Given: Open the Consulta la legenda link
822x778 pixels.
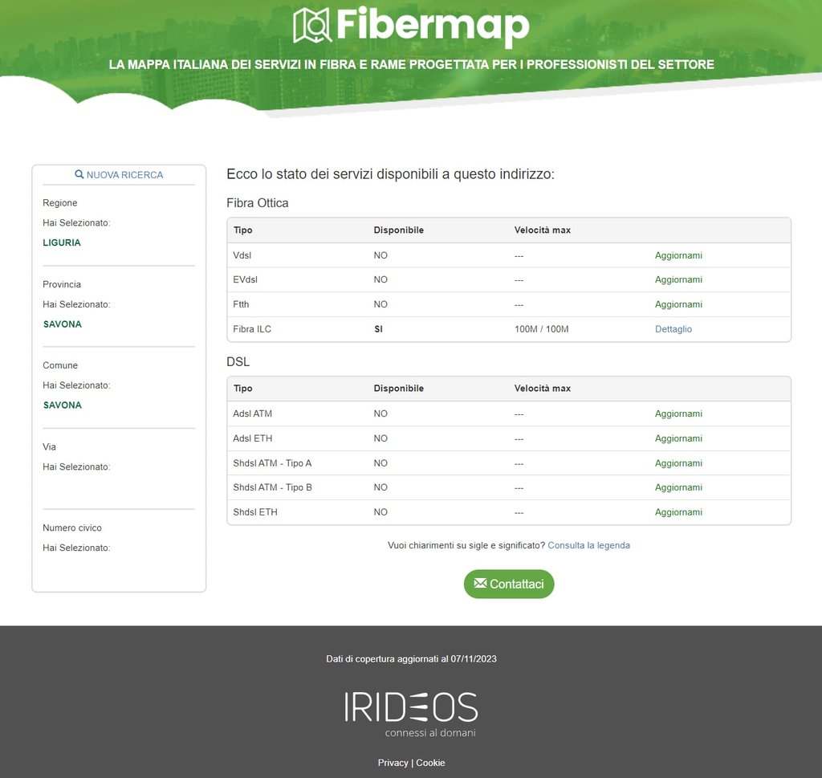Looking at the screenshot, I should (x=588, y=545).
